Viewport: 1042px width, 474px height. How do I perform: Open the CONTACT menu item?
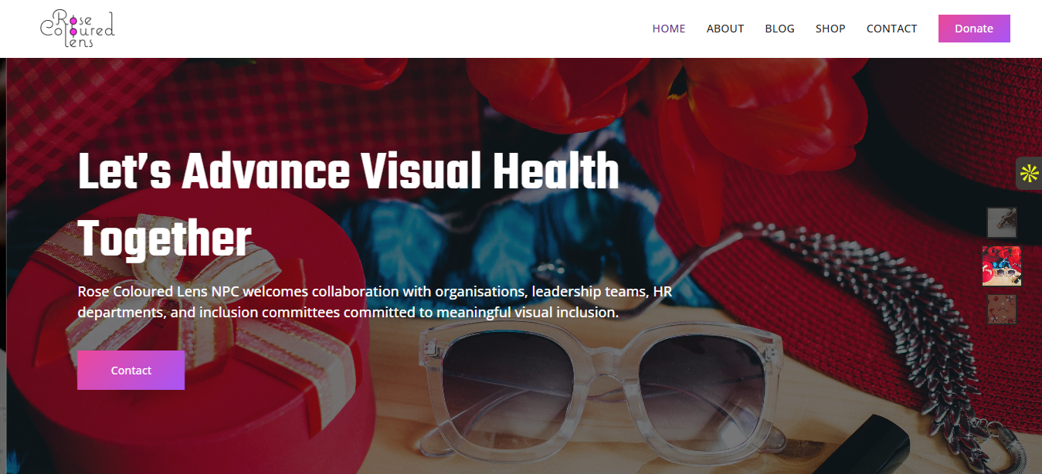[x=892, y=29]
